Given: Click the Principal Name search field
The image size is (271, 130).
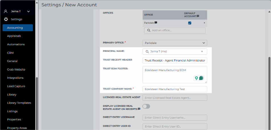Looking at the screenshot, I should coord(175,52).
